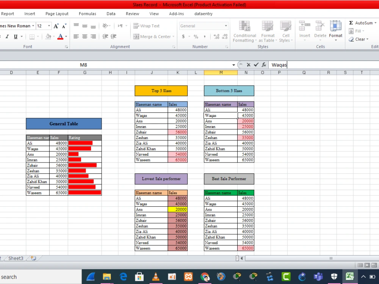Switch to the Formulas ribbon tab
The width and height of the screenshot is (379, 284).
[88, 14]
